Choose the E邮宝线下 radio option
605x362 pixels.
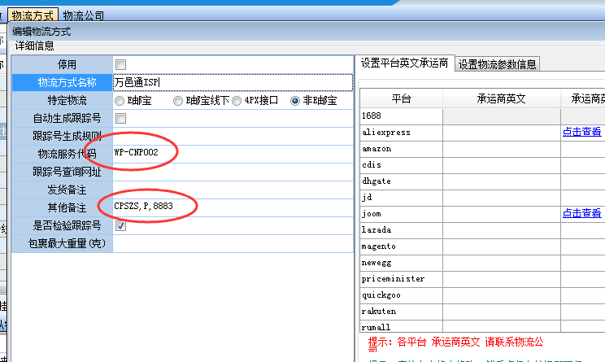click(x=178, y=101)
